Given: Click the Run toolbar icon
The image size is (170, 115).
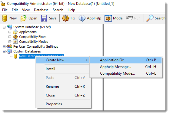Looking at the screenshot, I should (129, 18).
